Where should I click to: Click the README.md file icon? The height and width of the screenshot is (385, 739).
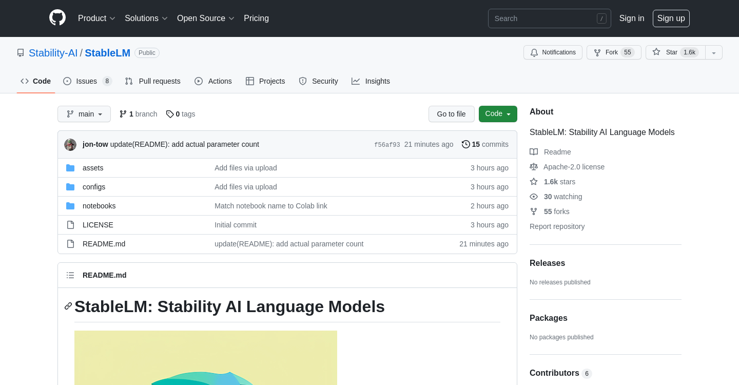click(70, 244)
